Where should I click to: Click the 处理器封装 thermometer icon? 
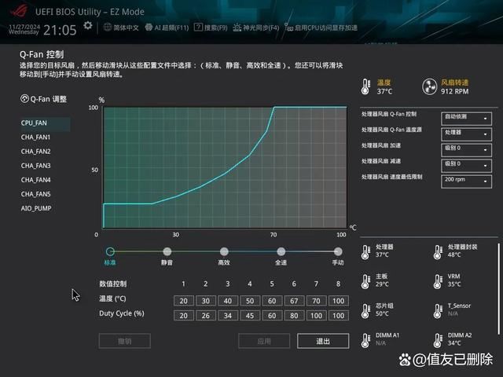[438, 252]
